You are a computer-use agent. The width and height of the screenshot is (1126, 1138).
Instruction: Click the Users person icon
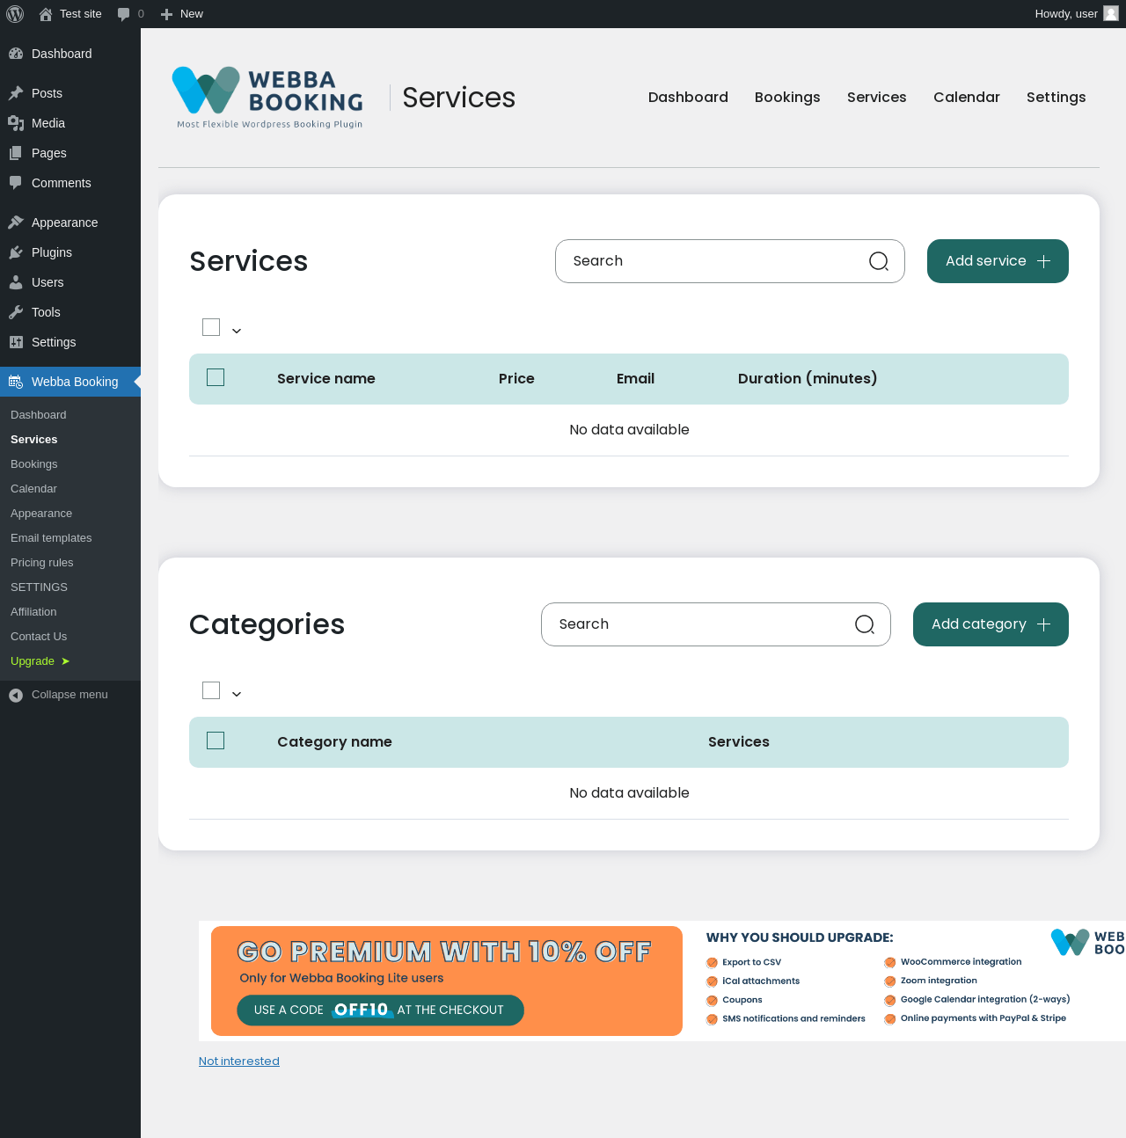[x=16, y=282]
